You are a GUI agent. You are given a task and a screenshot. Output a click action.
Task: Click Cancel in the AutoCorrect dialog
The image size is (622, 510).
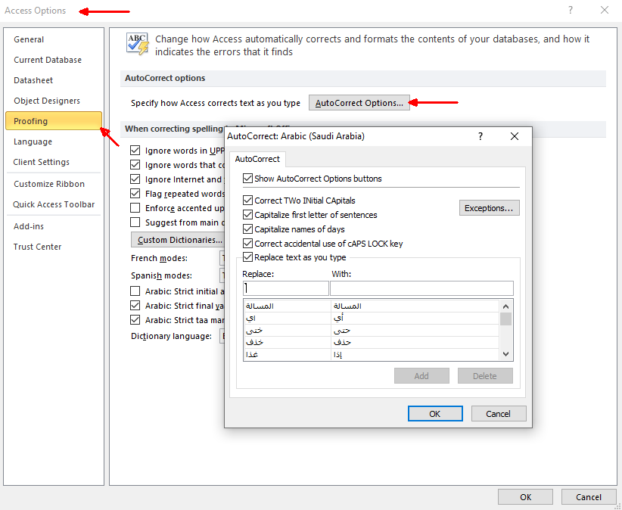pos(498,414)
